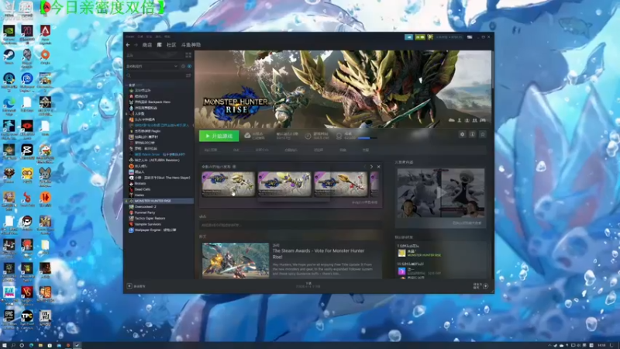Start Monster Hunter Rise with green play button
Image resolution: width=620 pixels, height=349 pixels.
click(219, 136)
